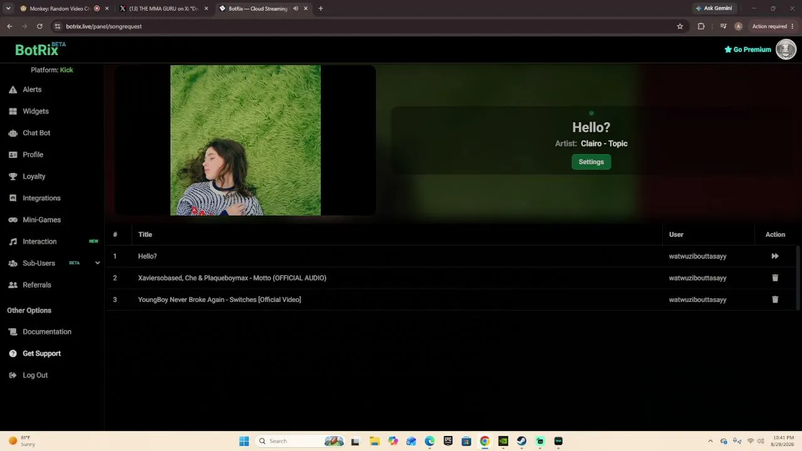Viewport: 802px width, 451px height.
Task: Click the Alerts warning triangle icon
Action: [x=13, y=90]
